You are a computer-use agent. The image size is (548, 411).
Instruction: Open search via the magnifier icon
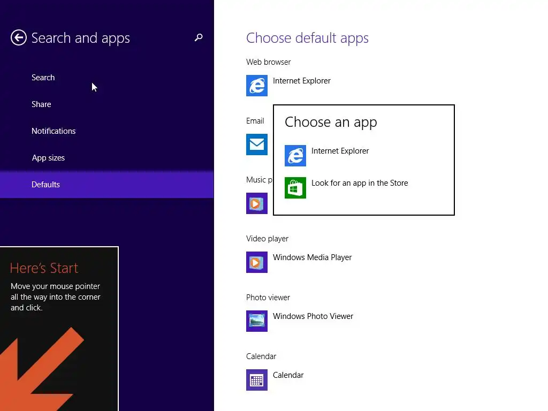point(199,37)
